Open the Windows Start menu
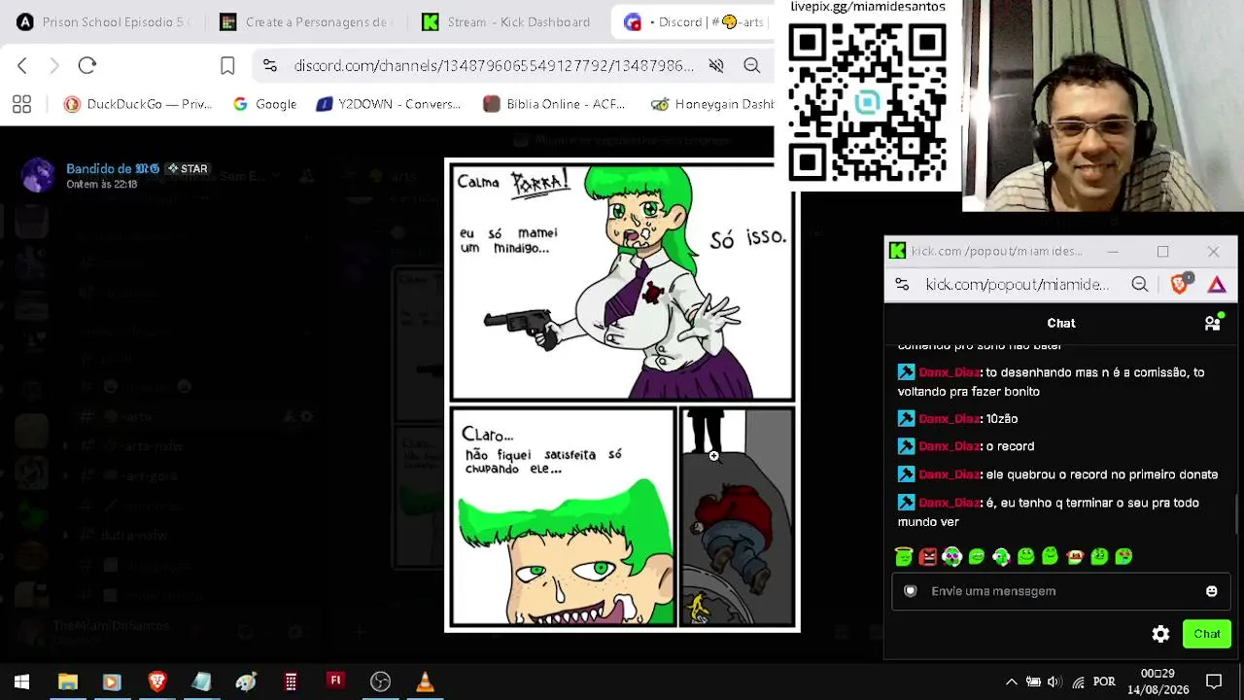 (x=21, y=682)
